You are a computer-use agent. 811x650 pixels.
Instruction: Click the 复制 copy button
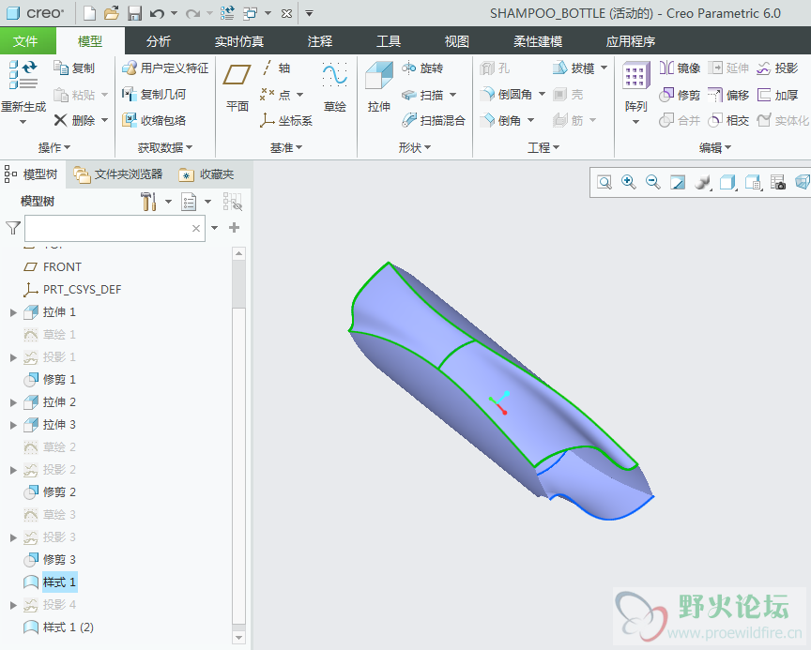pyautogui.click(x=74, y=68)
